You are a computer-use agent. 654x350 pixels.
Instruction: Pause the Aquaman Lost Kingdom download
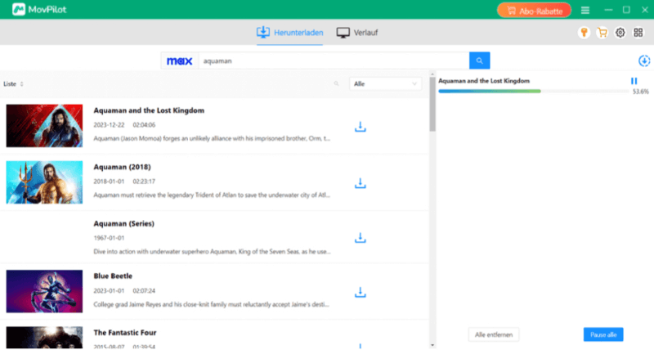pyautogui.click(x=634, y=81)
